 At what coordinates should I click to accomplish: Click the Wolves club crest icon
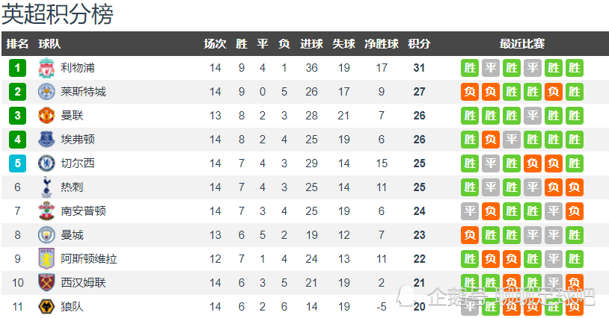click(46, 307)
